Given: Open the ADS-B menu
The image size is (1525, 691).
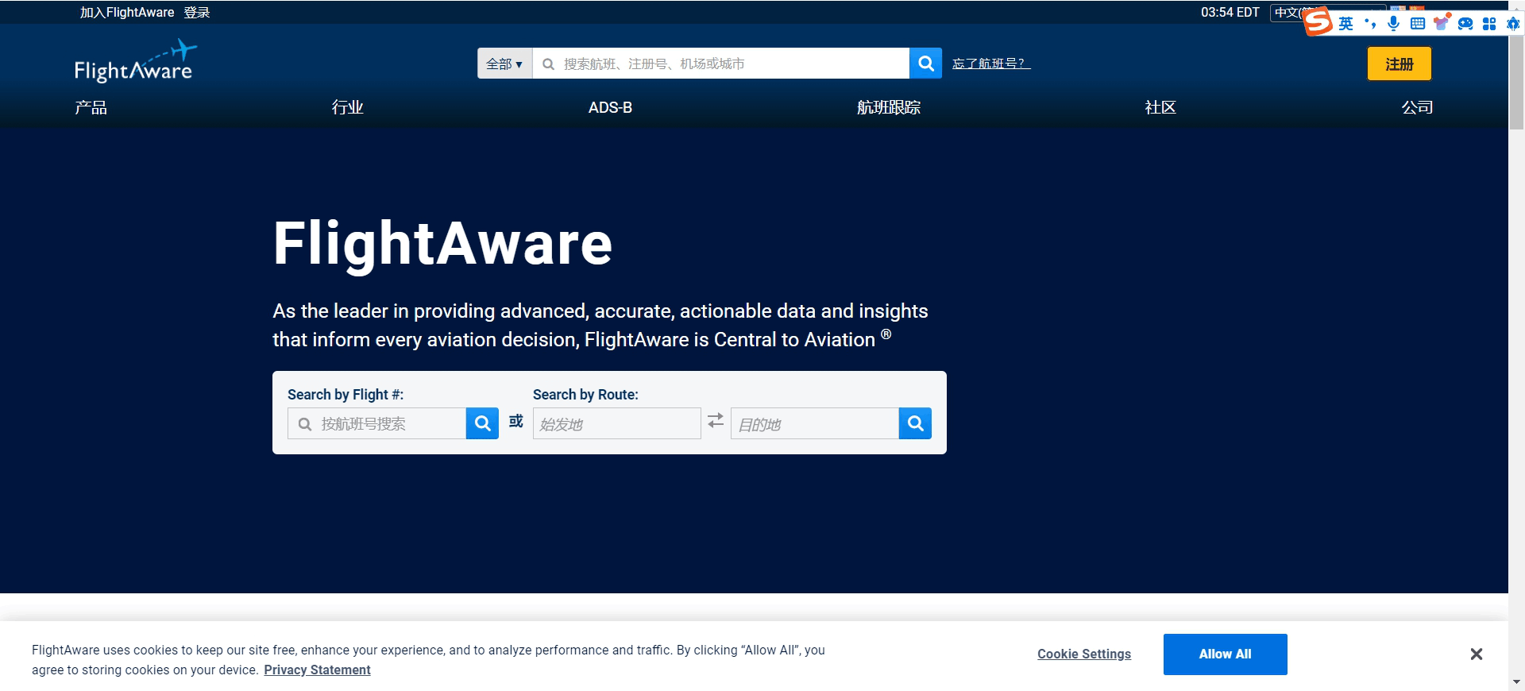Looking at the screenshot, I should coord(610,107).
